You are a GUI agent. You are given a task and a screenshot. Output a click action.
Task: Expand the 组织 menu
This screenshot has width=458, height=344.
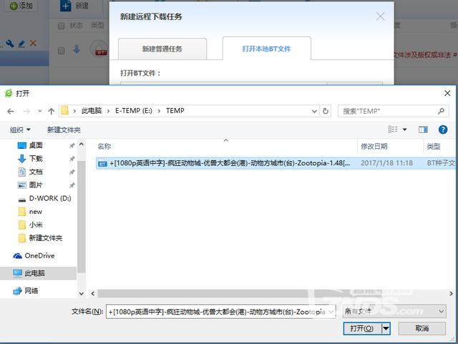click(20, 129)
